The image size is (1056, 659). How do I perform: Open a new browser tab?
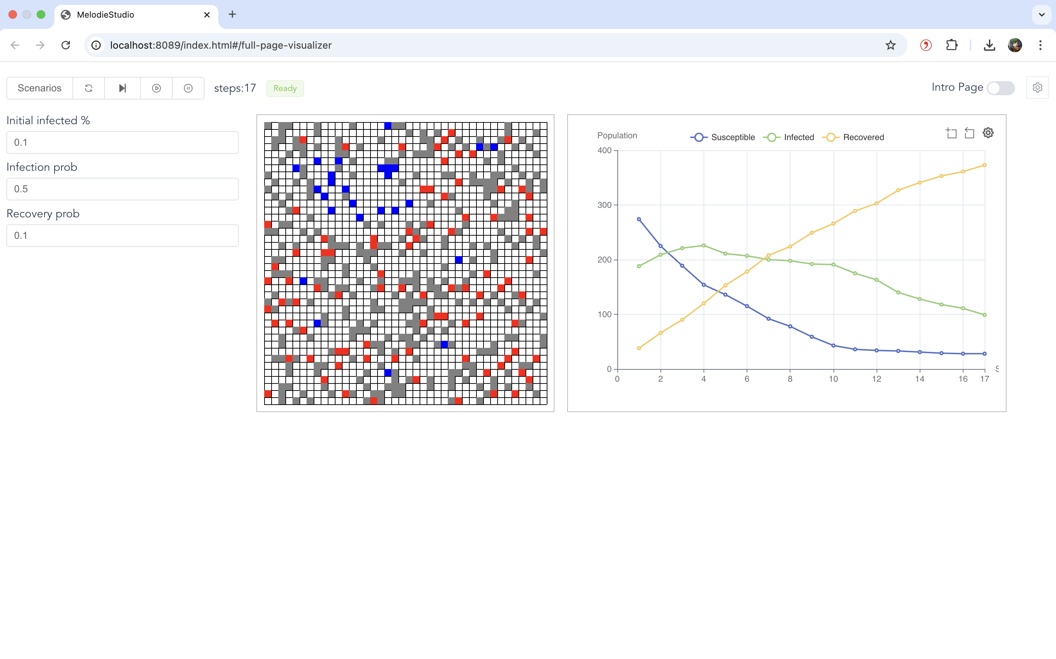(x=232, y=15)
